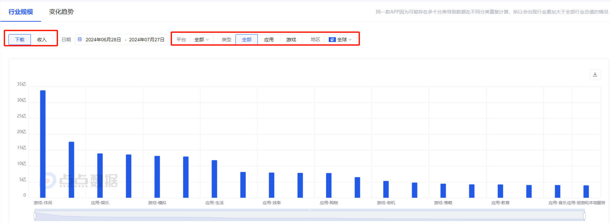Select the 应用-娱乐 bar
This screenshot has width=611, height=223.
pos(100,175)
